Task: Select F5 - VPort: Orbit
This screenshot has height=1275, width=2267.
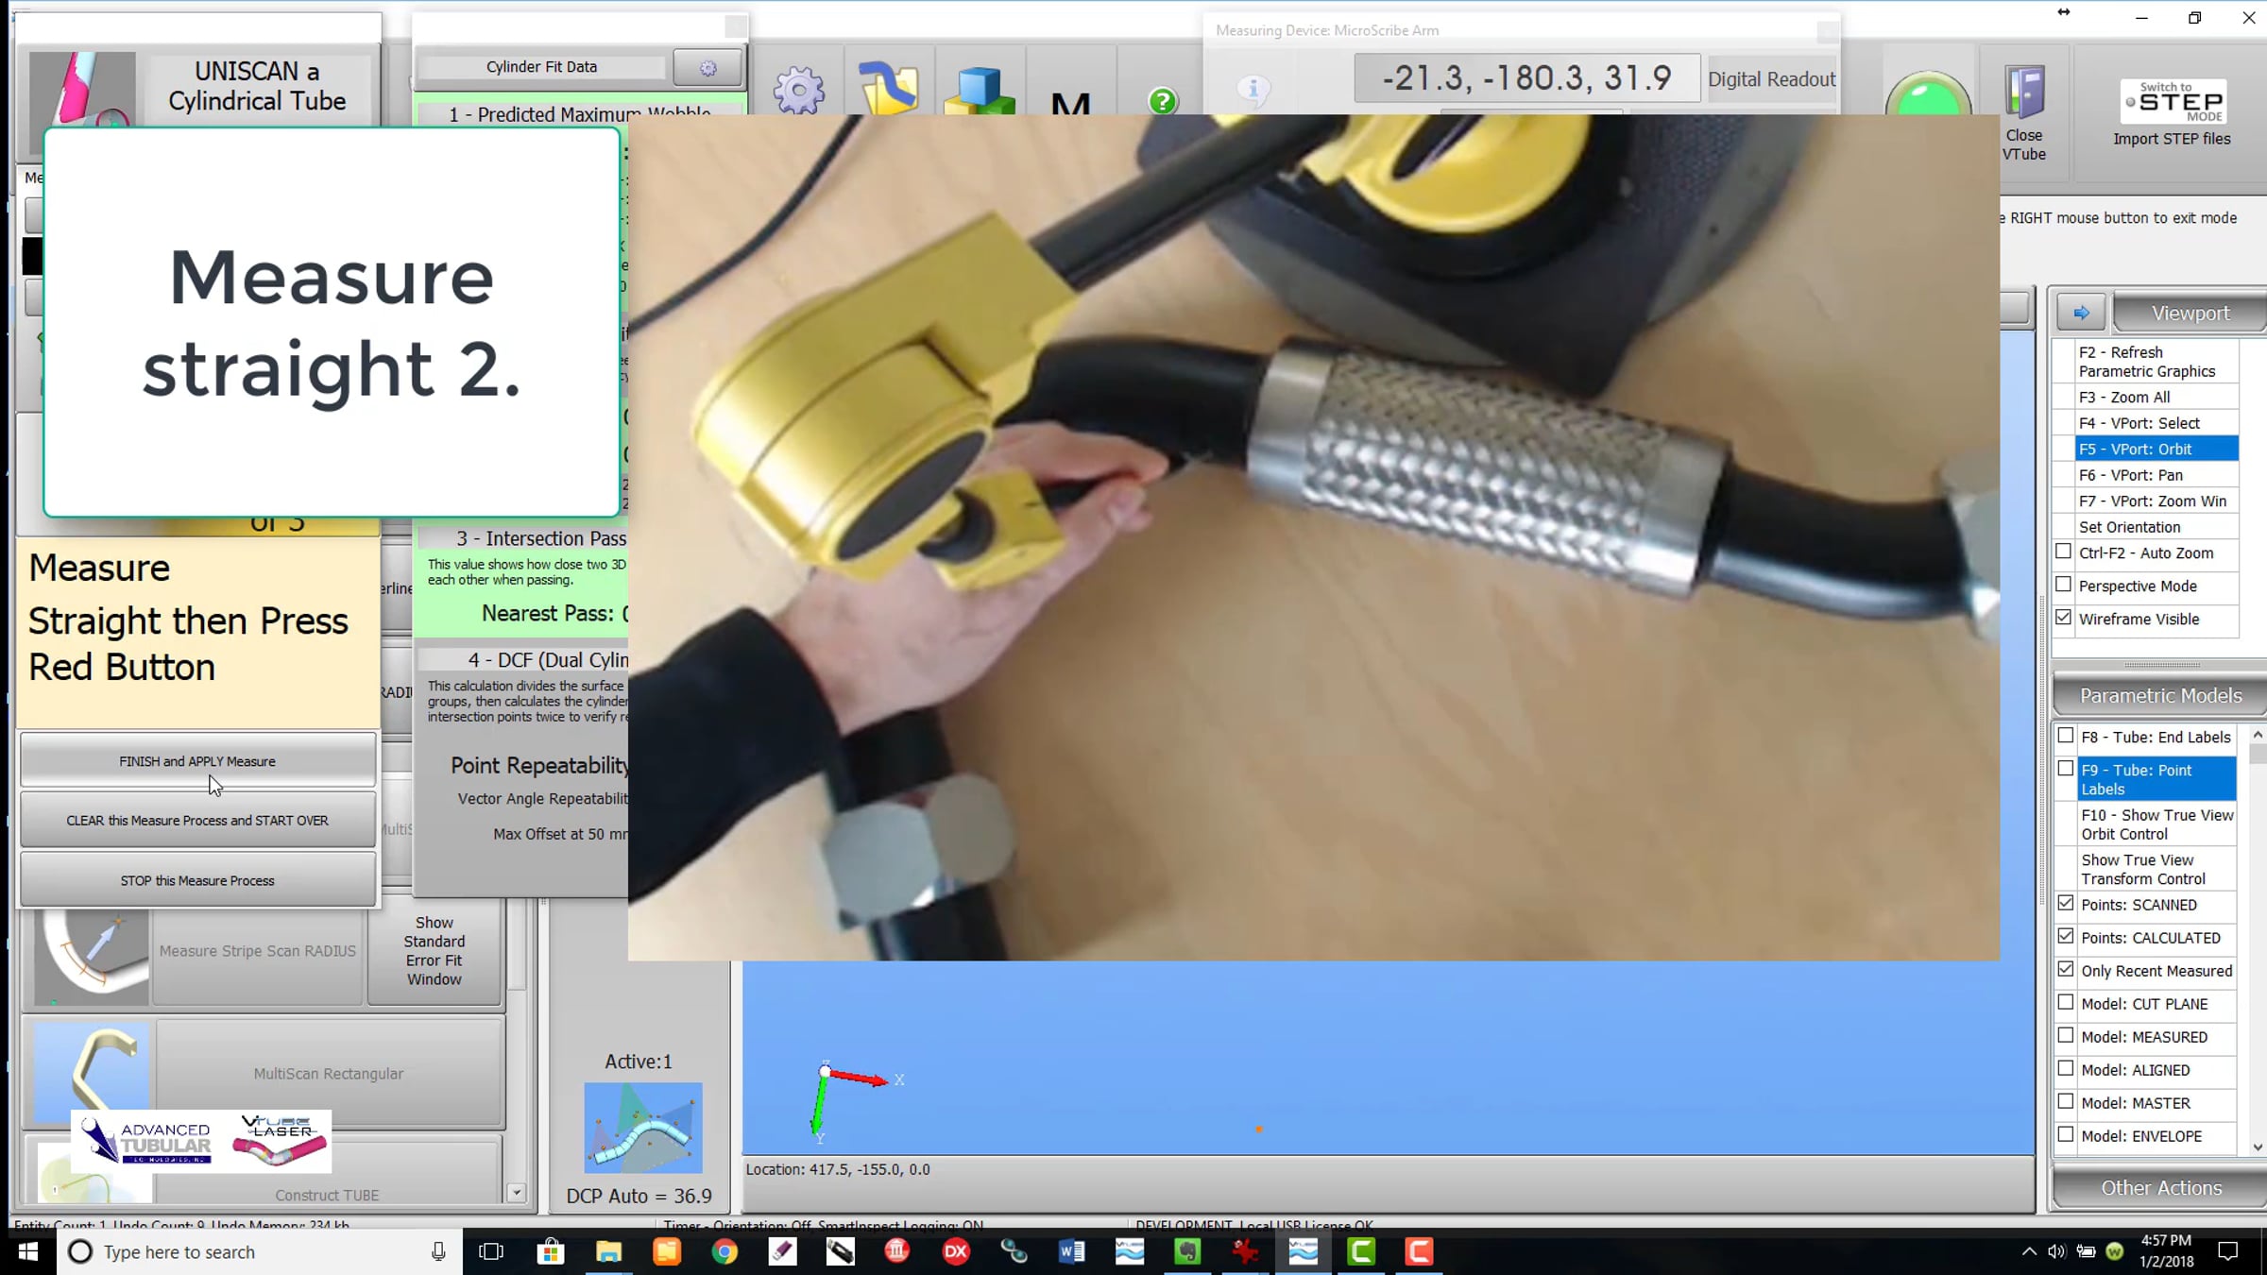Action: pyautogui.click(x=2156, y=449)
